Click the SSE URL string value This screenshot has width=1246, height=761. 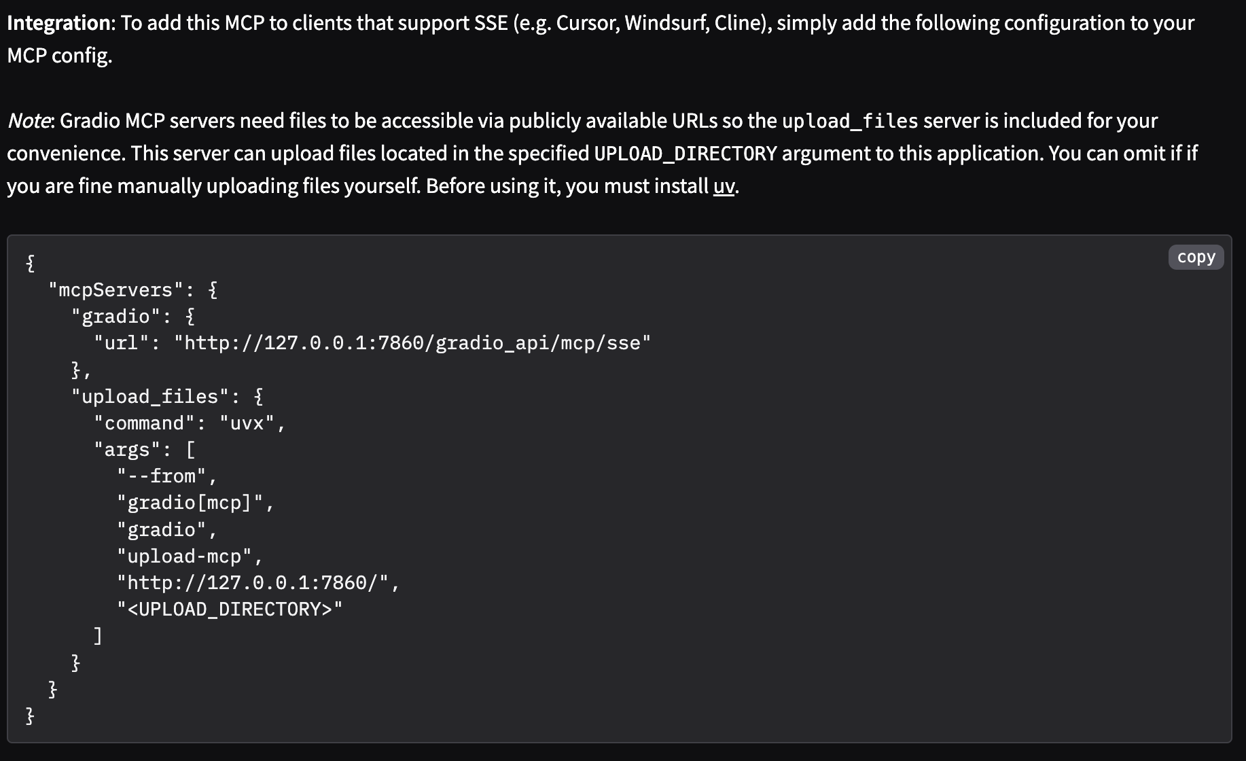(x=412, y=343)
